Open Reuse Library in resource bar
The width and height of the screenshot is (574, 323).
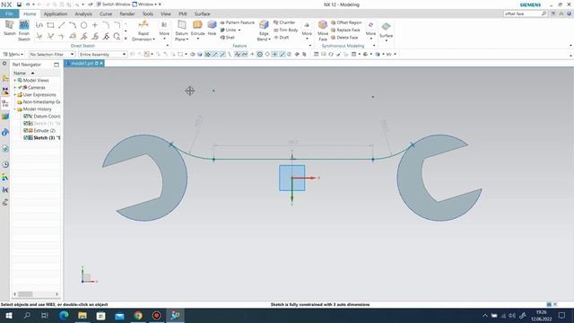pos(5,117)
